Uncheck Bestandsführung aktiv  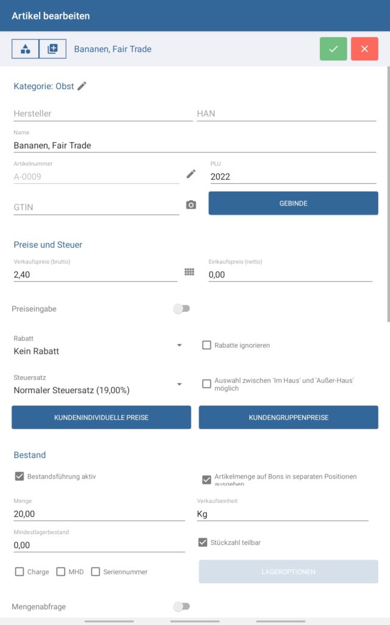19,476
